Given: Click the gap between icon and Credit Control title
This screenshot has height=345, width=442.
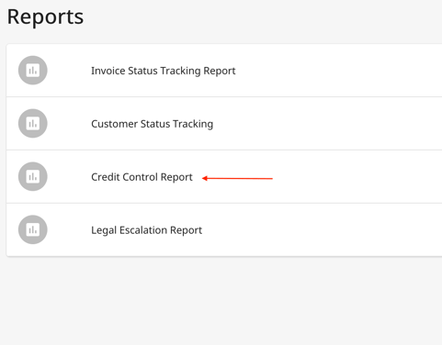Looking at the screenshot, I should (69, 177).
